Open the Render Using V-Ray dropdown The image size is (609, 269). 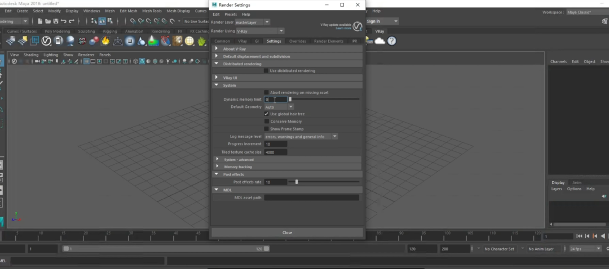260,30
